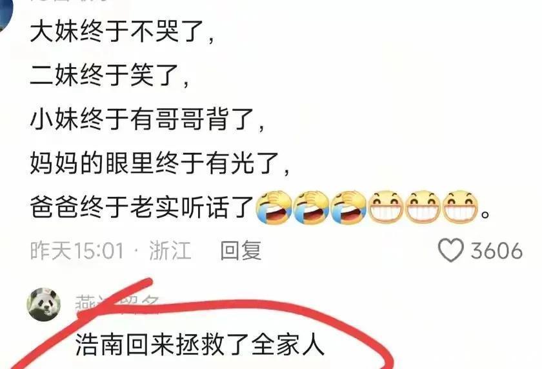The height and width of the screenshot is (369, 542).
Task: Click the 3606 like count
Action: [497, 251]
